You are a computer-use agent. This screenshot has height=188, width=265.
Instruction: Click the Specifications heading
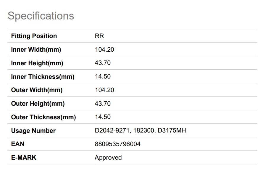tap(41, 16)
